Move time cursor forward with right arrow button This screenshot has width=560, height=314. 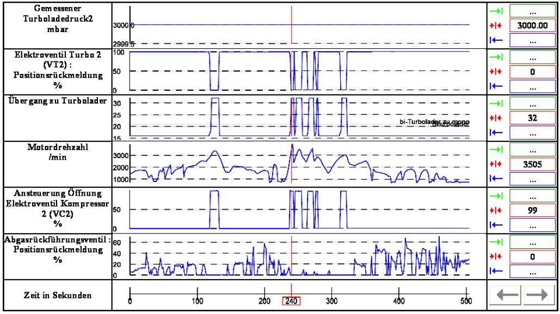(x=539, y=295)
